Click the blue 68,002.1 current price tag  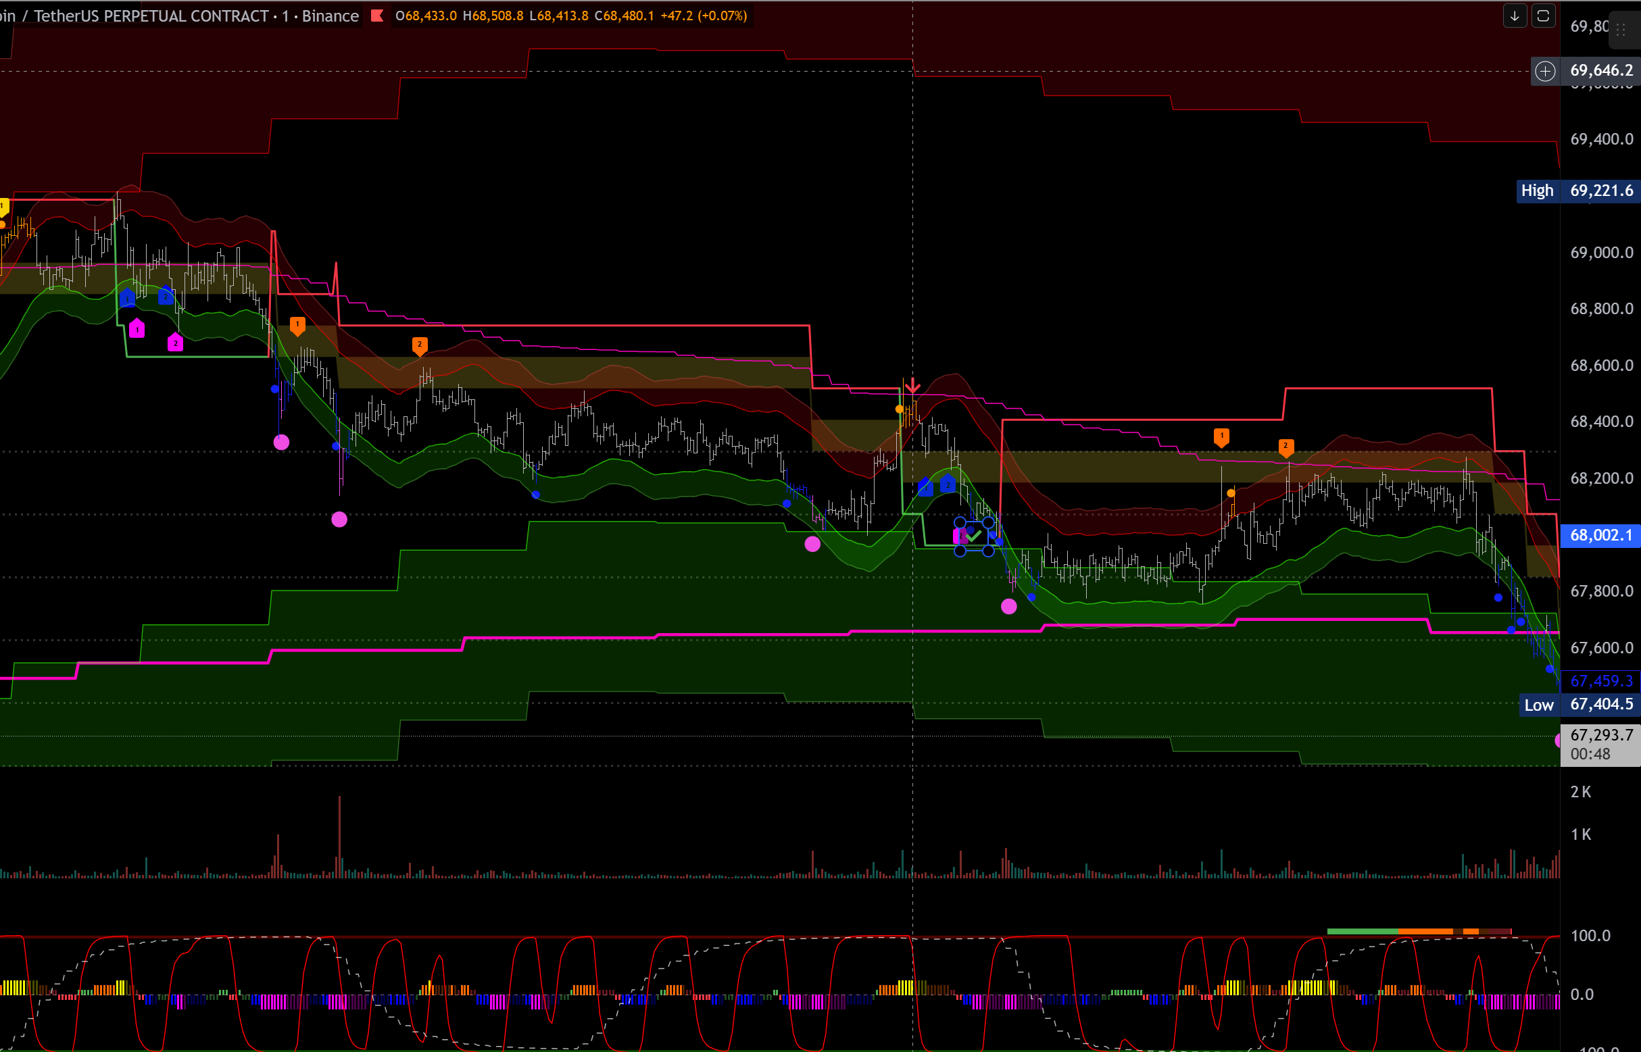click(1600, 535)
